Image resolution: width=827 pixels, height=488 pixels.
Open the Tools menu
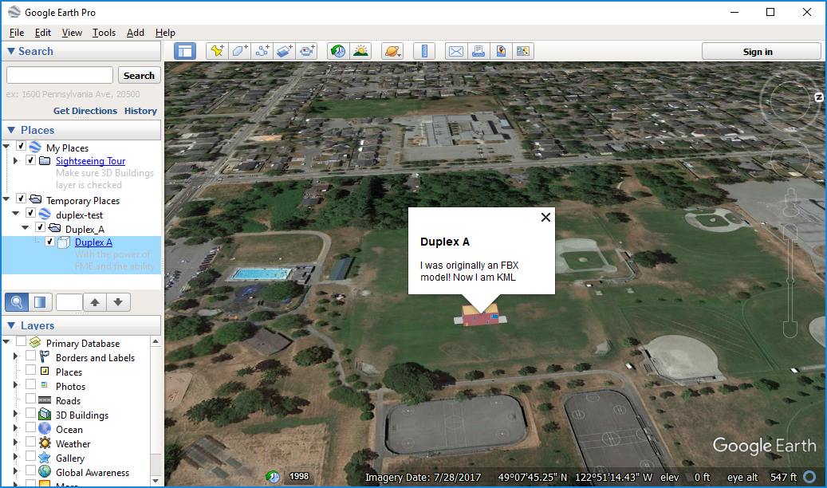tap(104, 33)
